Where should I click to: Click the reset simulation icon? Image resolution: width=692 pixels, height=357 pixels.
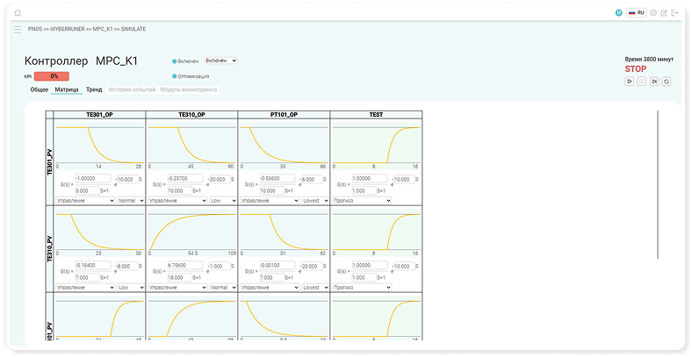pos(667,81)
